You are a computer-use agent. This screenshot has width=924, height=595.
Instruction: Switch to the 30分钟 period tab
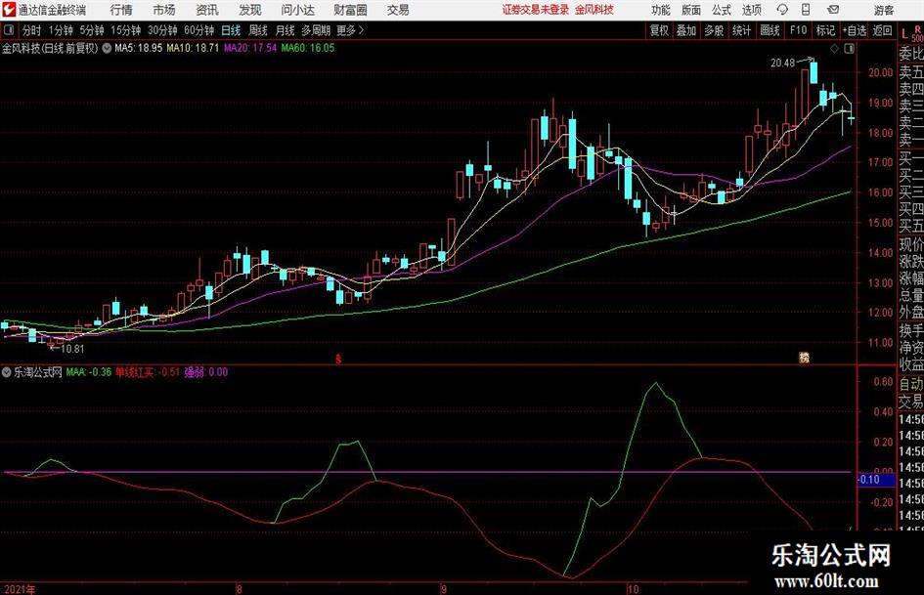[x=162, y=30]
